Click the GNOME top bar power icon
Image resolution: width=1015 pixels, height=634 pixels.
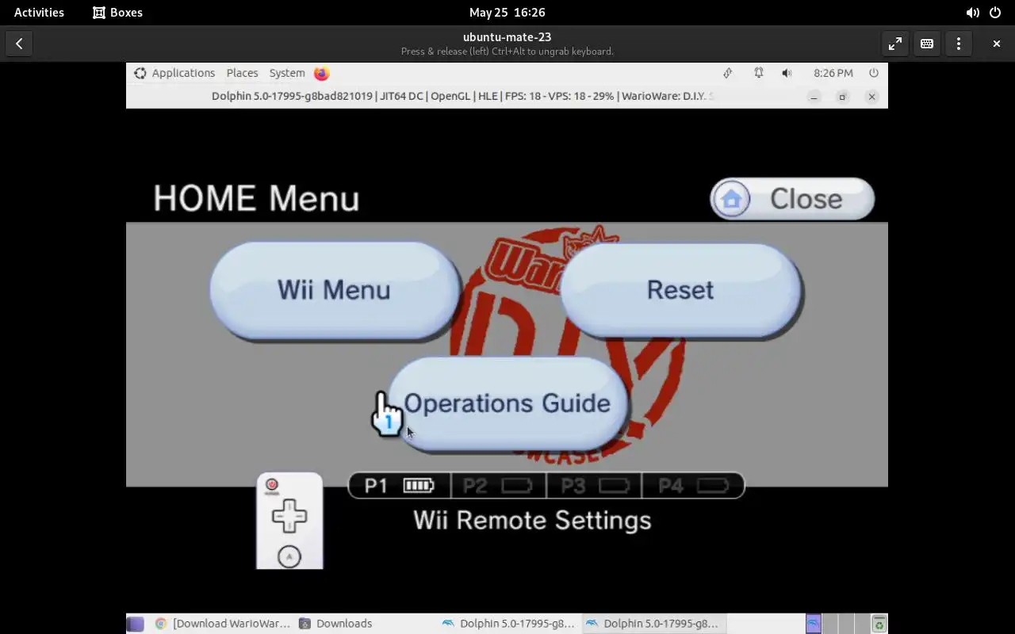(995, 13)
